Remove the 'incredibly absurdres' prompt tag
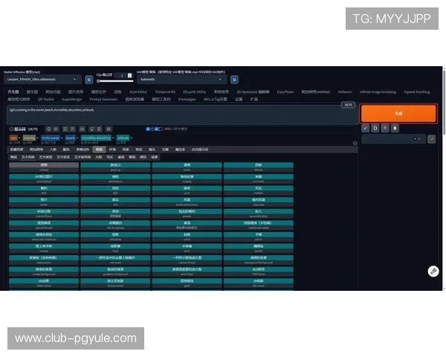Image resolution: width=446 pixels, height=357 pixels. point(113,137)
